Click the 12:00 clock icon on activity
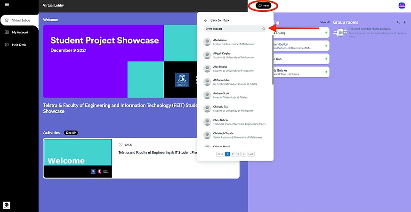Viewport: 411px width, 212px height. tap(121, 145)
